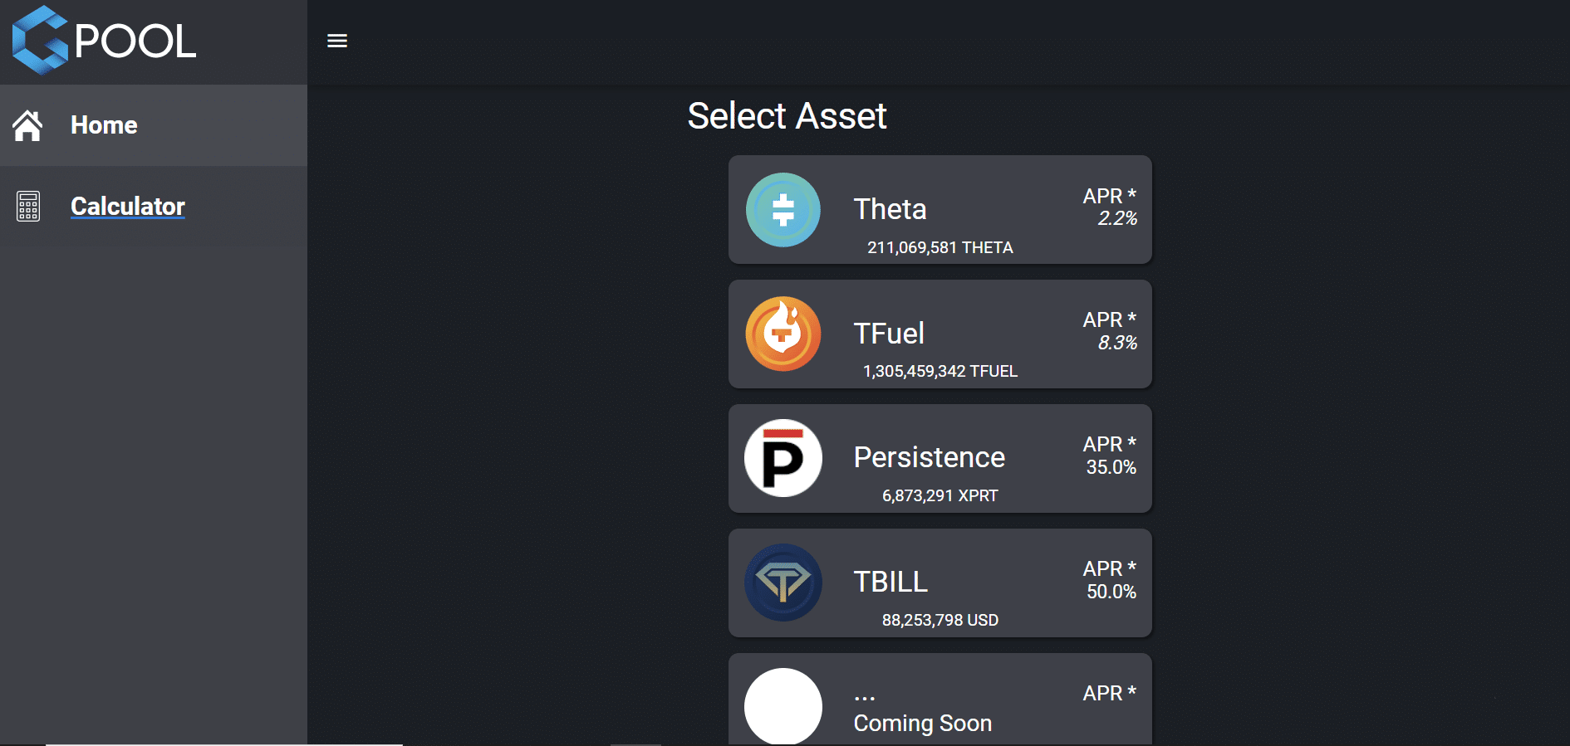The width and height of the screenshot is (1570, 746).
Task: Click the GPOOL logo icon
Action: [x=40, y=41]
